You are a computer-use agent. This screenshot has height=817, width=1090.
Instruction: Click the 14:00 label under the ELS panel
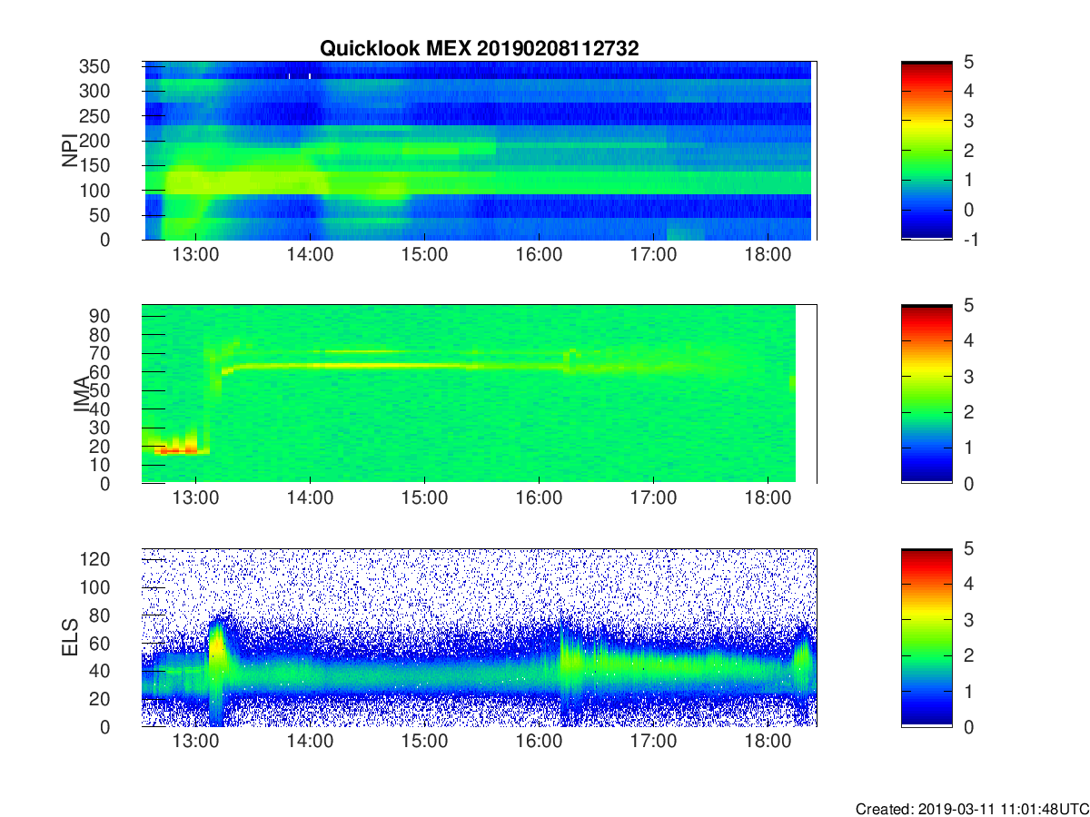[311, 743]
